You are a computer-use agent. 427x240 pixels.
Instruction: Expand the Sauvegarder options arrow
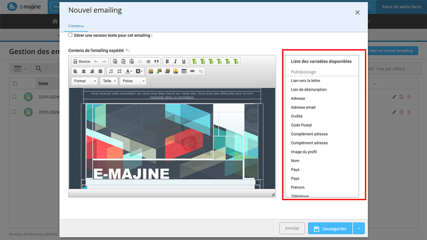click(359, 229)
